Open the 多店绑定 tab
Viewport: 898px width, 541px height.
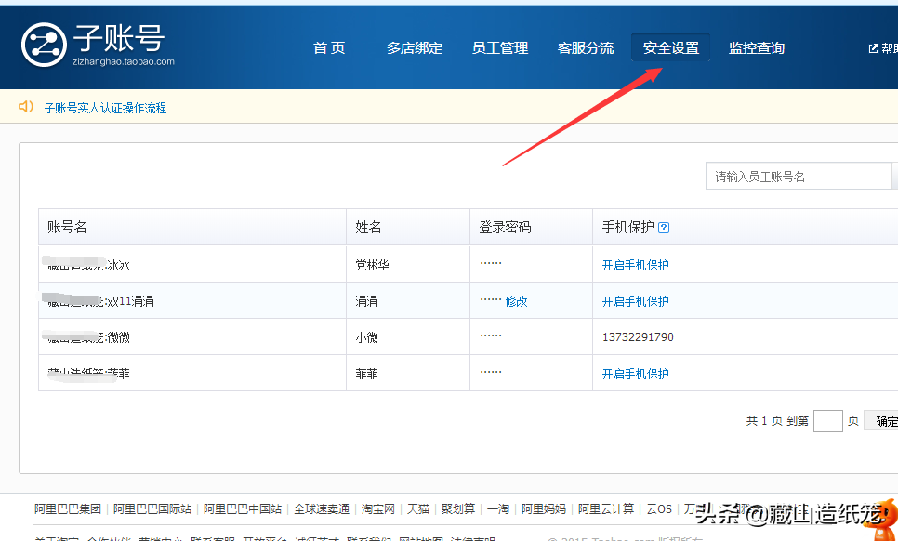(415, 48)
